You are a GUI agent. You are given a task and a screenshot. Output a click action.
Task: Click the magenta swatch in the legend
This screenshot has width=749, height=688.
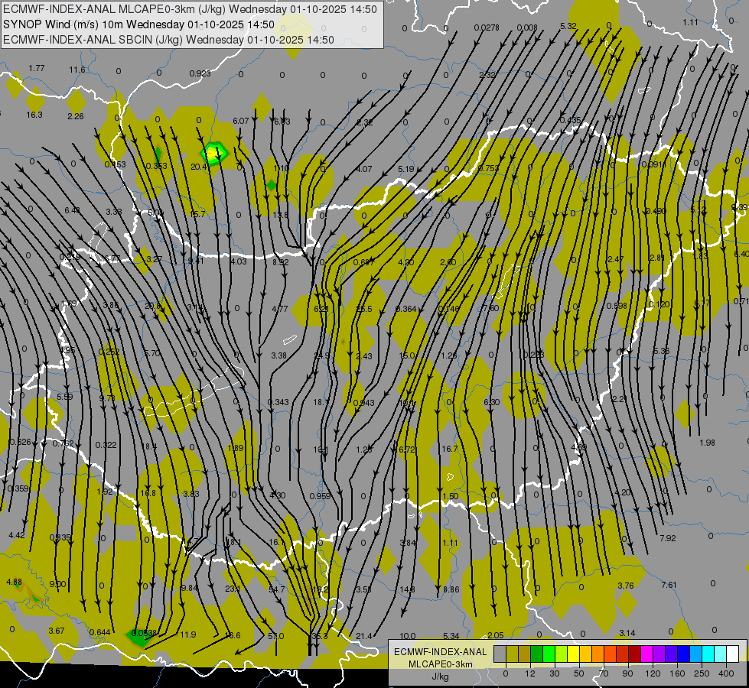(x=646, y=654)
